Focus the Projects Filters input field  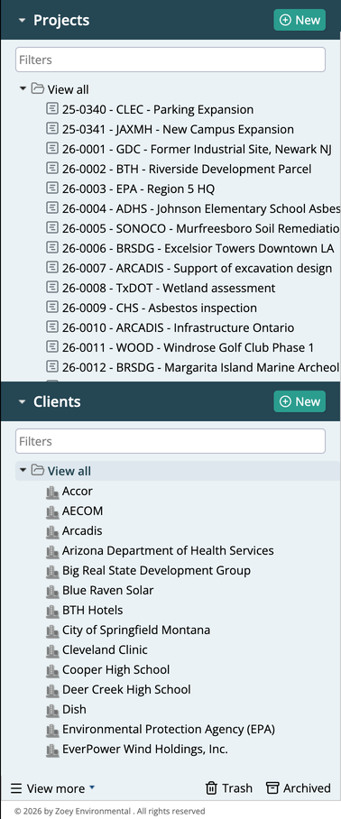(170, 60)
